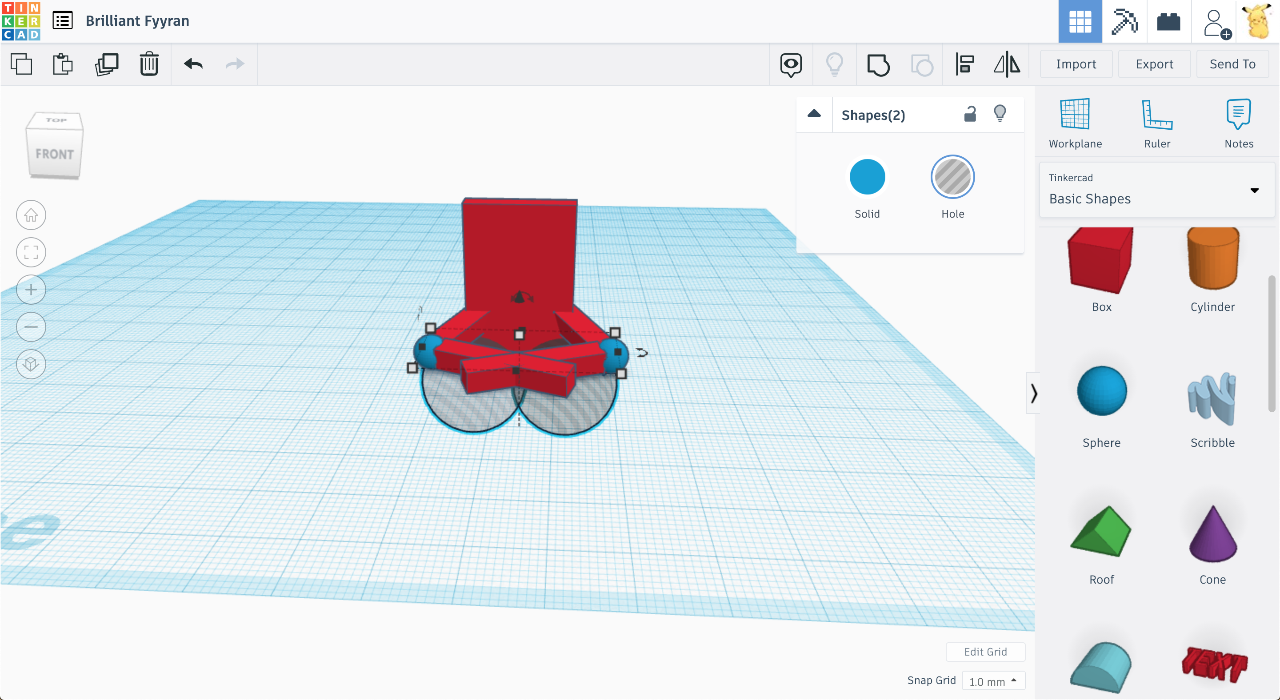The height and width of the screenshot is (700, 1280).
Task: Click the Mirror tool icon
Action: (1007, 64)
